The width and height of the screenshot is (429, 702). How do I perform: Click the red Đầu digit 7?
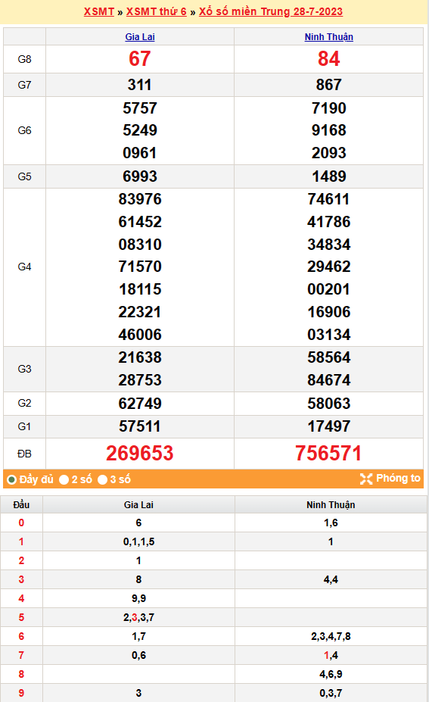(21, 656)
